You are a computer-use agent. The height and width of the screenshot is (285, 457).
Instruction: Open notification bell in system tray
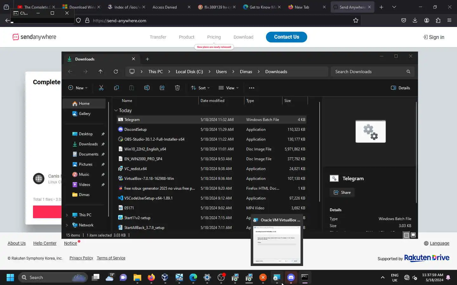[448, 277]
